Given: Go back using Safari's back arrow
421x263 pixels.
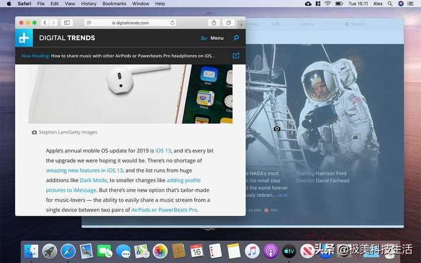Looking at the screenshot, I should point(45,23).
